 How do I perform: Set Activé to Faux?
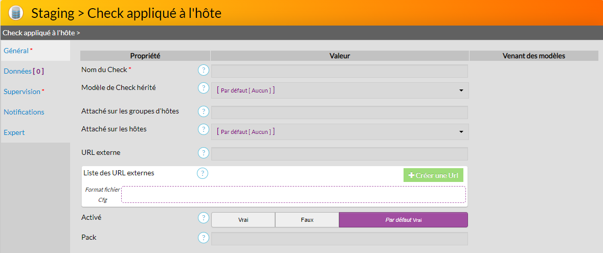pos(307,220)
